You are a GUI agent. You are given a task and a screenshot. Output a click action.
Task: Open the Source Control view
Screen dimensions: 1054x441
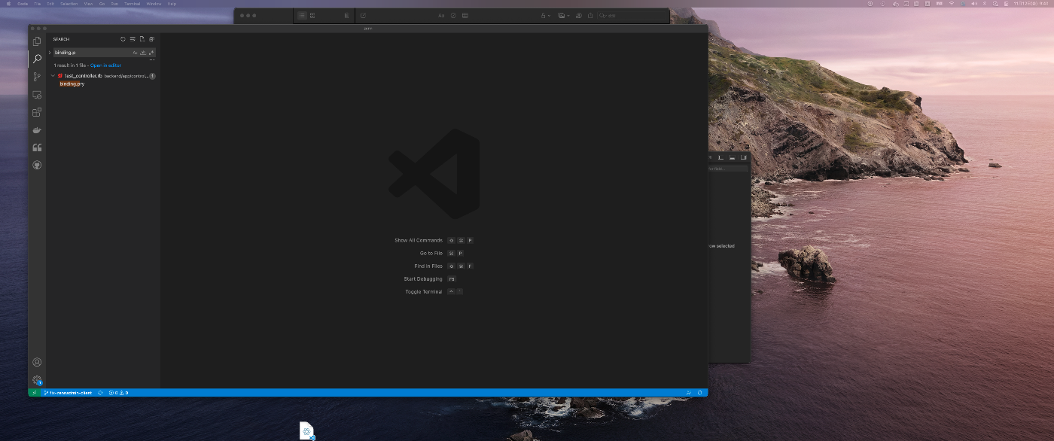37,77
